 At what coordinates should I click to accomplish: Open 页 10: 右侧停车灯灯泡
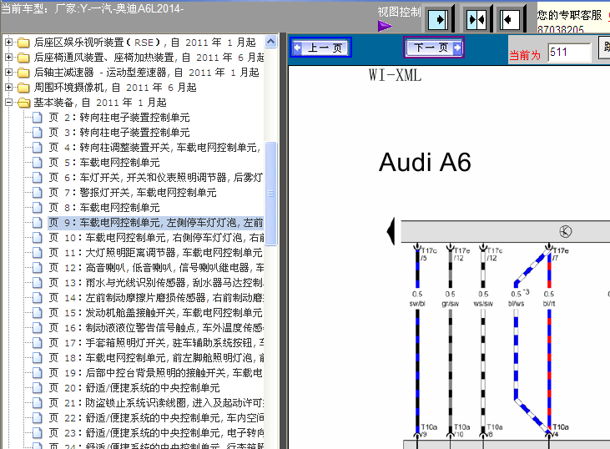point(156,238)
